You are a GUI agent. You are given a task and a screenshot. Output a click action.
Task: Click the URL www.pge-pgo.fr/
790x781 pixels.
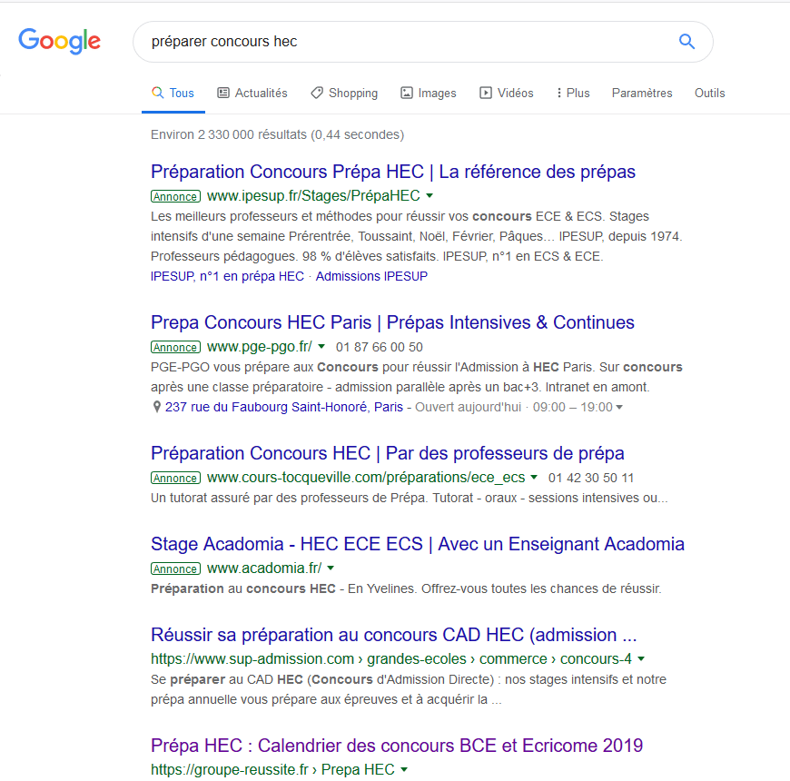tap(260, 347)
